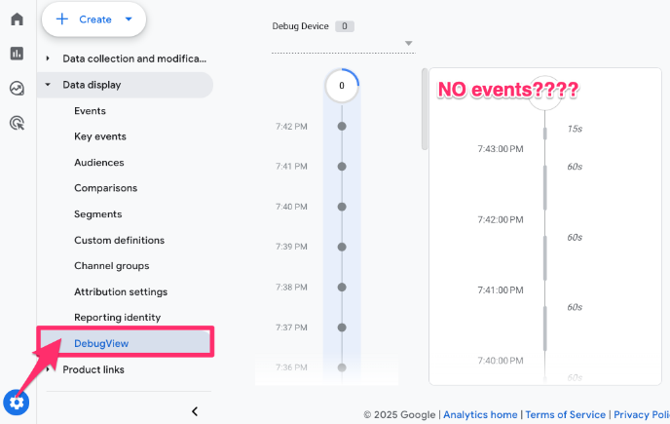This screenshot has width=670, height=424.
Task: Click the seconds stream scrollbar
Action: (x=425, y=109)
